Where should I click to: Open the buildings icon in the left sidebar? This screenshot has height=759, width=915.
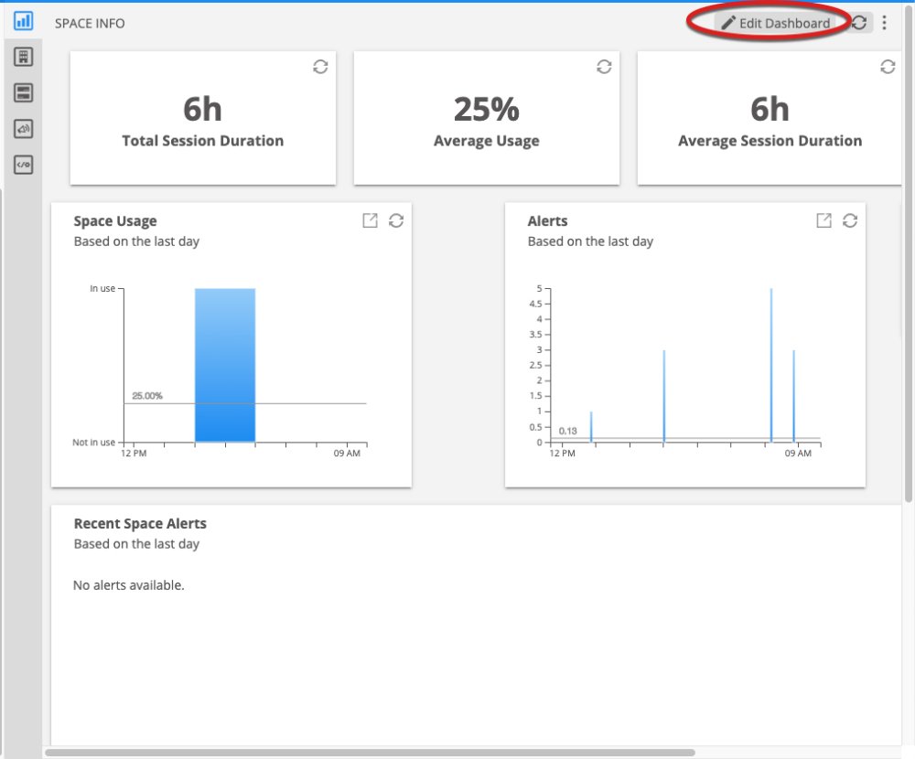(23, 57)
